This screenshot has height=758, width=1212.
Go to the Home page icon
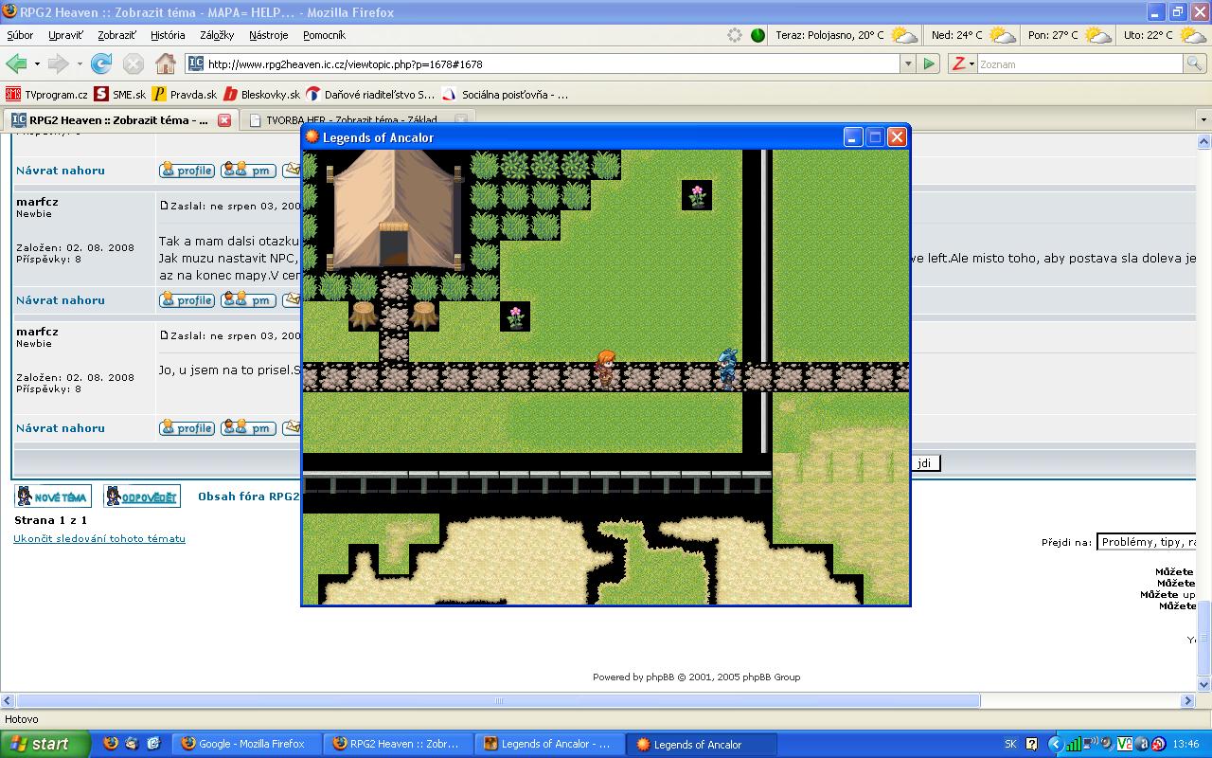pos(166,63)
